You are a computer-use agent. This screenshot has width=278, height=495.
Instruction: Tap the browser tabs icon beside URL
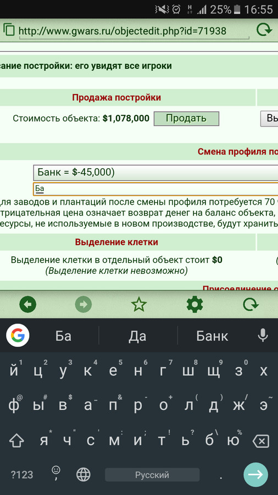pyautogui.click(x=9, y=30)
